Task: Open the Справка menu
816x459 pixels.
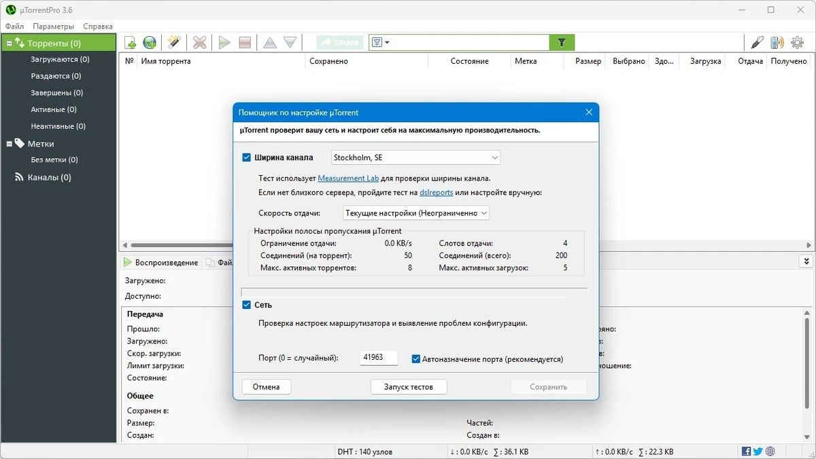Action: coord(98,26)
